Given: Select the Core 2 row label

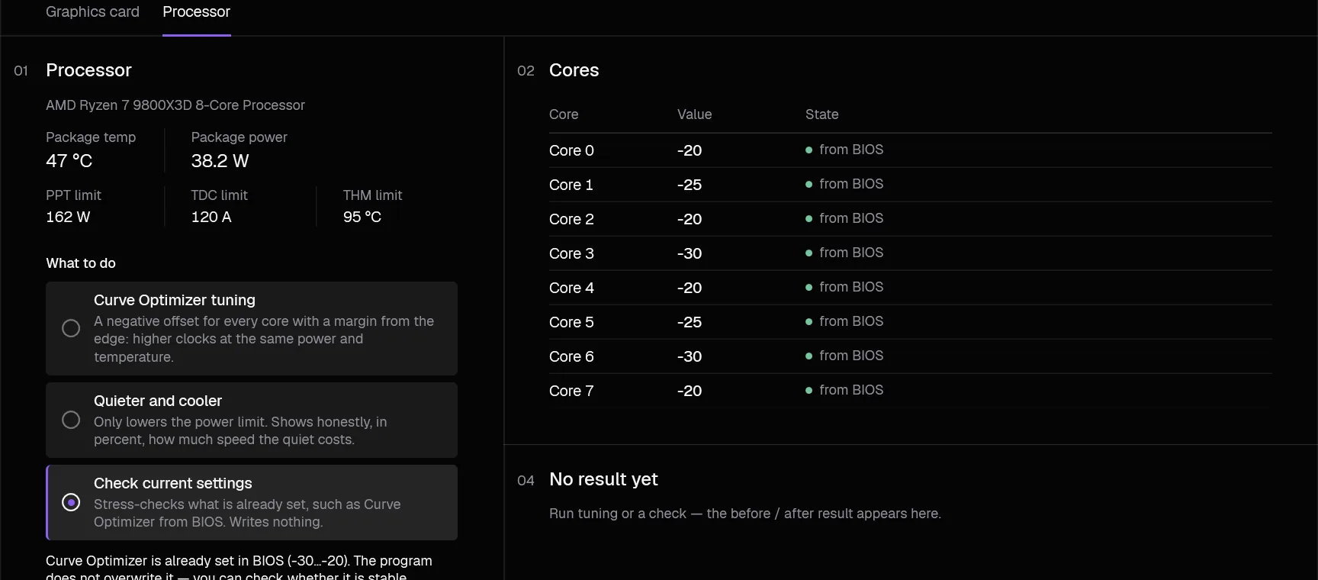Looking at the screenshot, I should [571, 219].
